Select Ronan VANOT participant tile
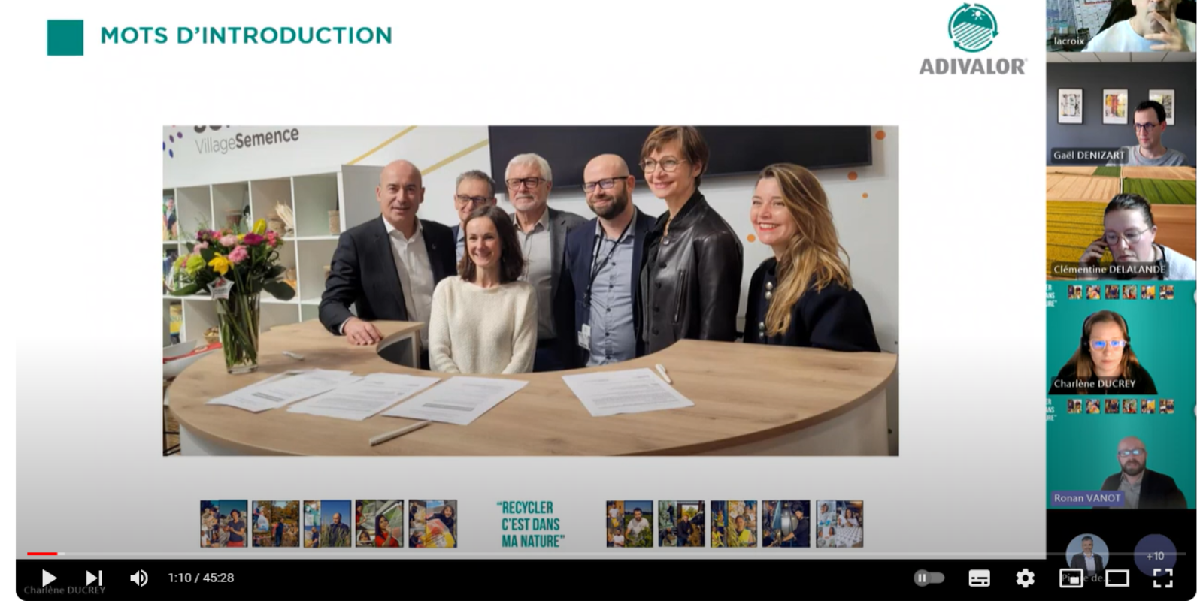This screenshot has width=1203, height=601. tap(1120, 453)
